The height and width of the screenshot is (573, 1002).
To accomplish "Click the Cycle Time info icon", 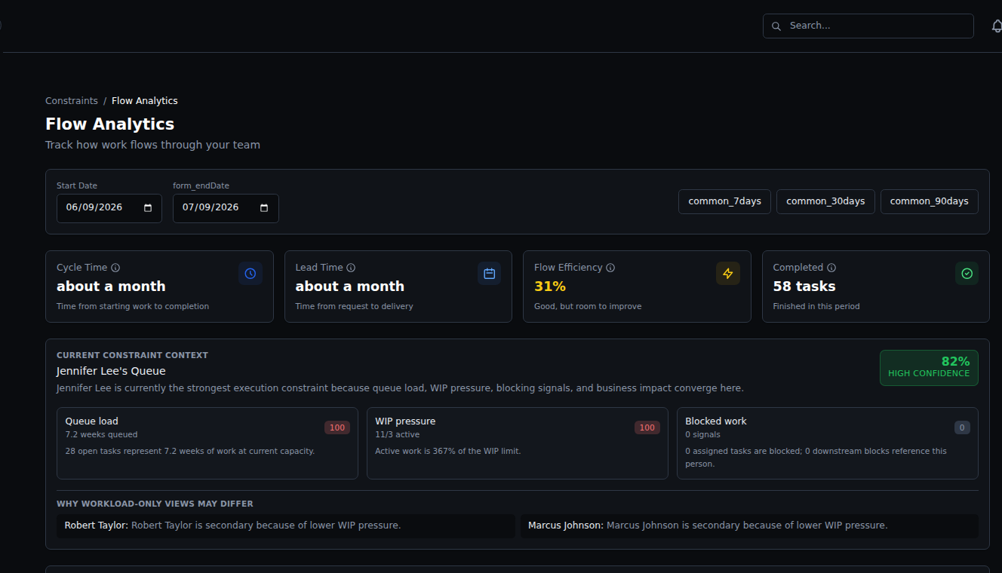I will [115, 268].
